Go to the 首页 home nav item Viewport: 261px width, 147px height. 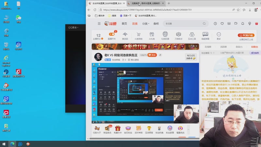(124, 24)
